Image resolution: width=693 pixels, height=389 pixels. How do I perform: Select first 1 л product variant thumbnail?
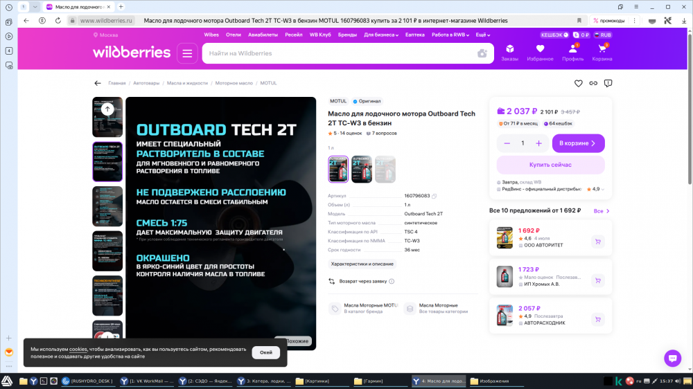click(x=338, y=169)
